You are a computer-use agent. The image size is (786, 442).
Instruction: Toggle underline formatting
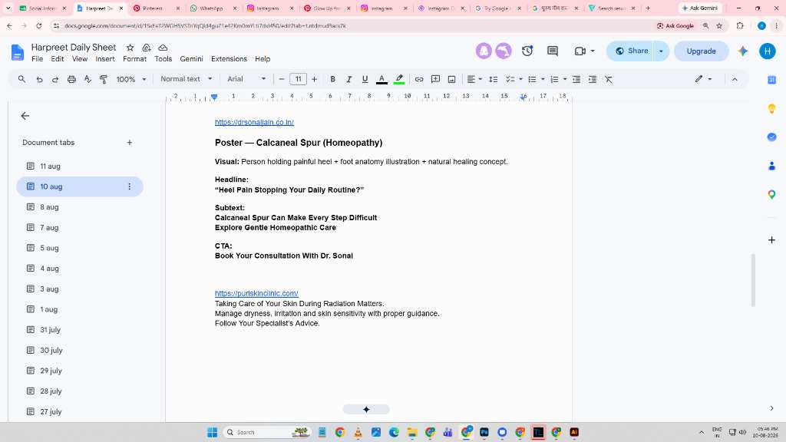pos(365,79)
